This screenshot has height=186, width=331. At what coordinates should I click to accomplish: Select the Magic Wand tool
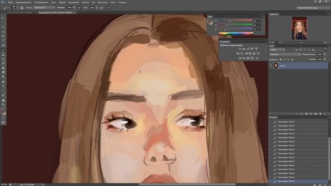pyautogui.click(x=3, y=32)
